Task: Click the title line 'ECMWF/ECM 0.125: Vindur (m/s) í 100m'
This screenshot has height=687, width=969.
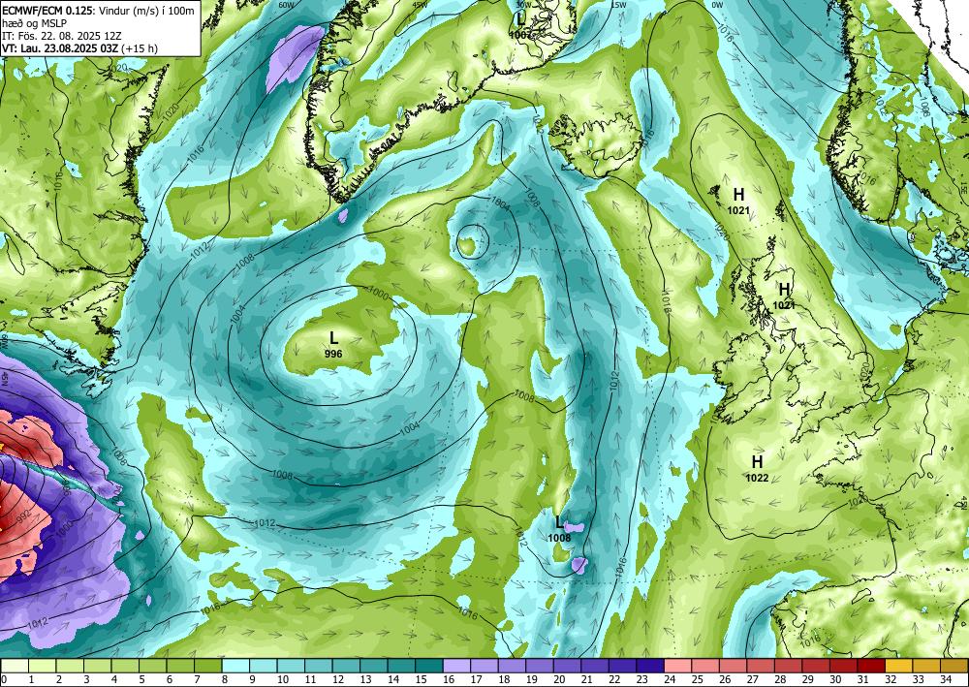Action: (98, 10)
